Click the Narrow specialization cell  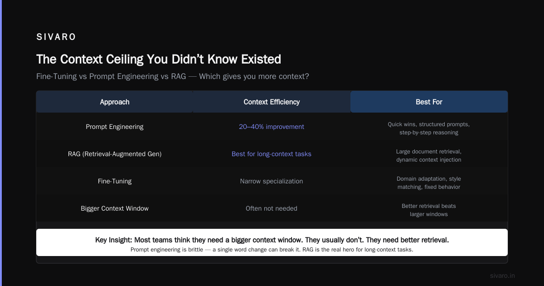pos(272,181)
